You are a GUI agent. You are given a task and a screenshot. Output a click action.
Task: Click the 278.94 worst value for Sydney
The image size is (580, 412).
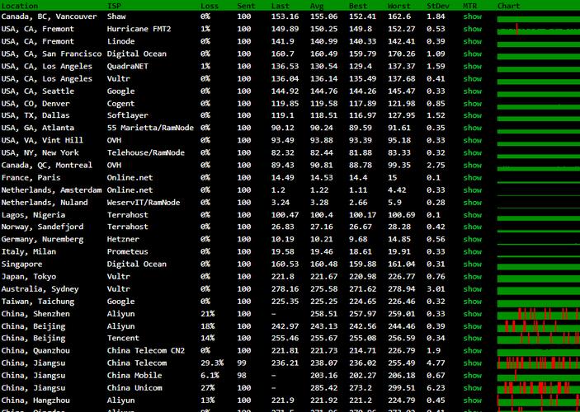[x=399, y=289]
